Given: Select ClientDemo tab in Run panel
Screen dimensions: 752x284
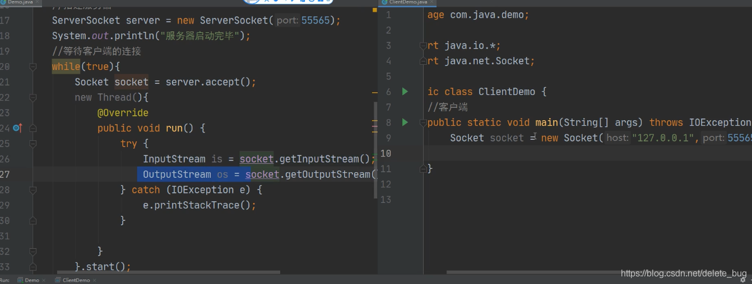Looking at the screenshot, I should (76, 280).
